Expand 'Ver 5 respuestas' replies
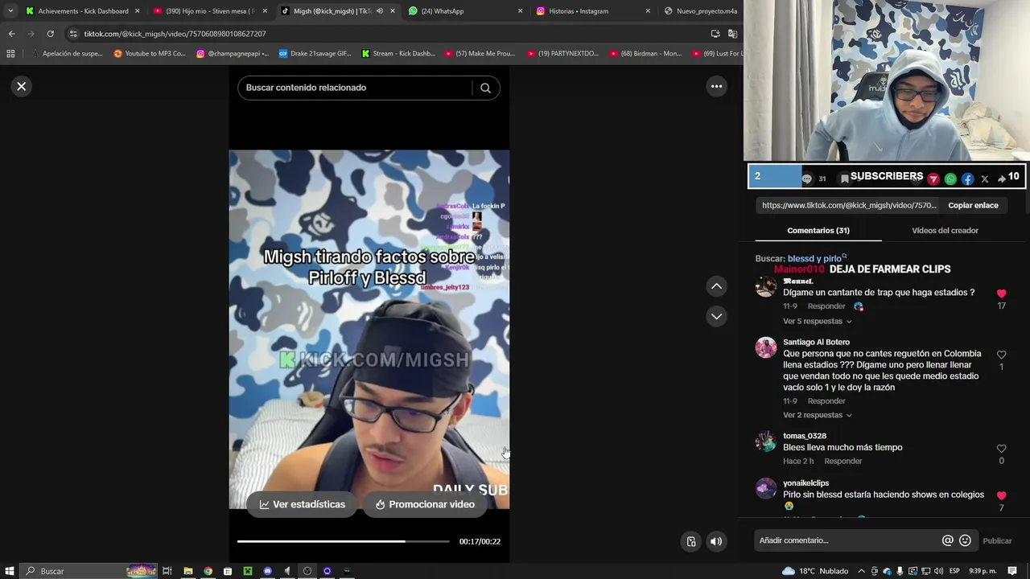 [817, 322]
